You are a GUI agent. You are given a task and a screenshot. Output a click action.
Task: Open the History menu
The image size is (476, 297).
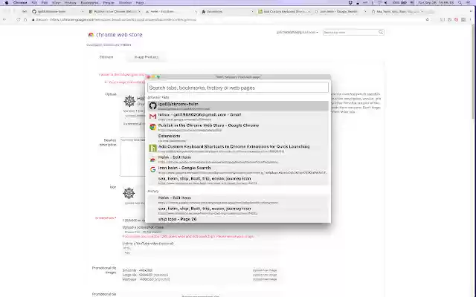(70, 3)
